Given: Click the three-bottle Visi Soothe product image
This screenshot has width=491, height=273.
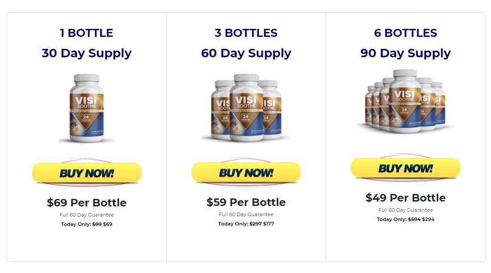Looking at the screenshot, I should point(246,107).
